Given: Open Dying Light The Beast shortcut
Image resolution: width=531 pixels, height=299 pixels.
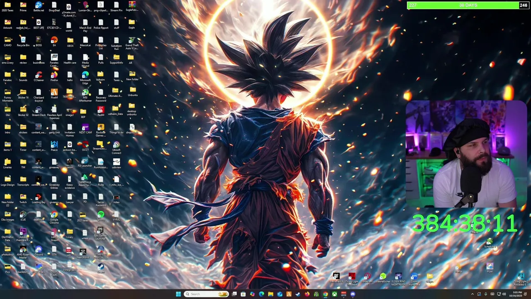Looking at the screenshot, I should click(x=352, y=279).
